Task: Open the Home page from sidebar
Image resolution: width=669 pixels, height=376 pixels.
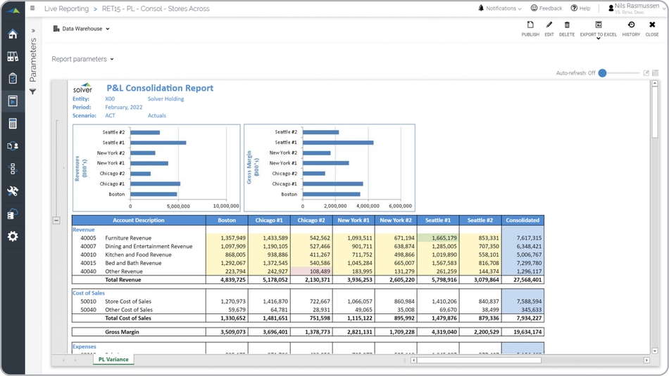Action: 13,34
